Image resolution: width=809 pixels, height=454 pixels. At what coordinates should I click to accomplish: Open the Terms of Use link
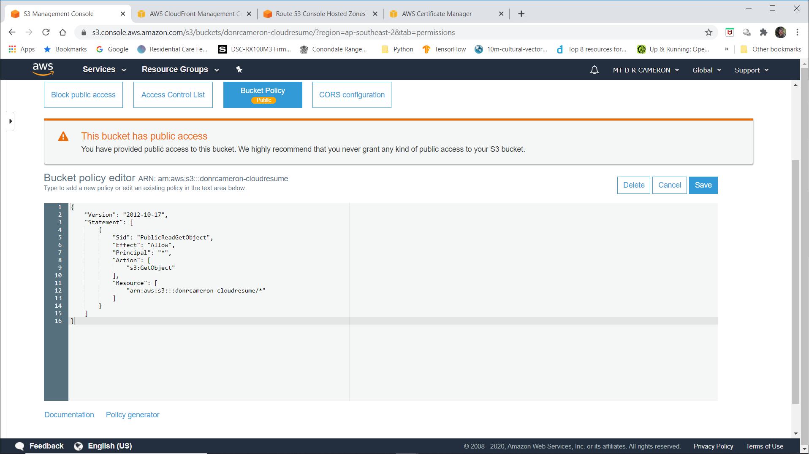(764, 446)
